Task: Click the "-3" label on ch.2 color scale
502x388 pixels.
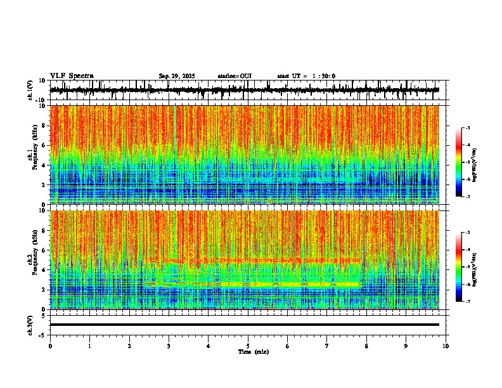Action: tap(468, 233)
